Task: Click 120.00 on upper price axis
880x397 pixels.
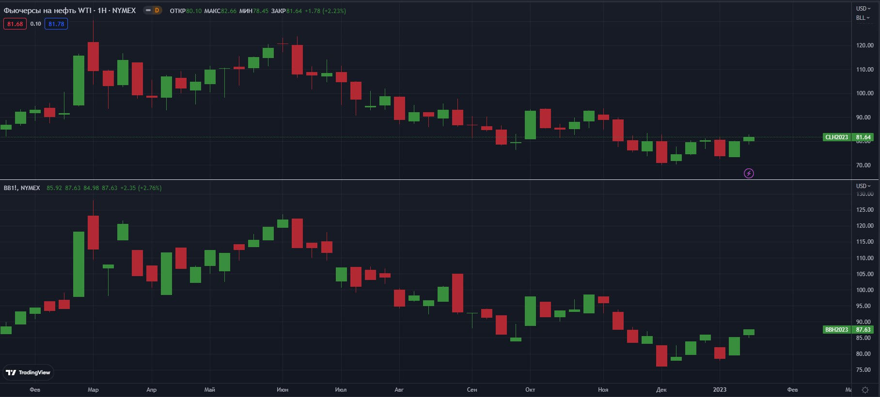Action: (864, 45)
